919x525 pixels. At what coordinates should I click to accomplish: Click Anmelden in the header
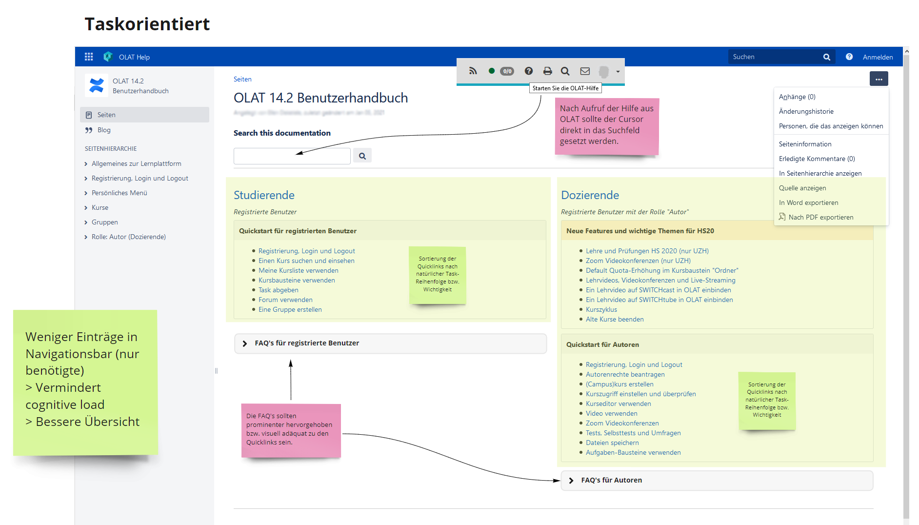click(878, 57)
